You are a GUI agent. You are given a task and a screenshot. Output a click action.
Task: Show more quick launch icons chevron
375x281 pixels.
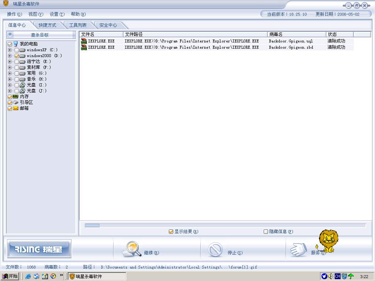coord(61,275)
